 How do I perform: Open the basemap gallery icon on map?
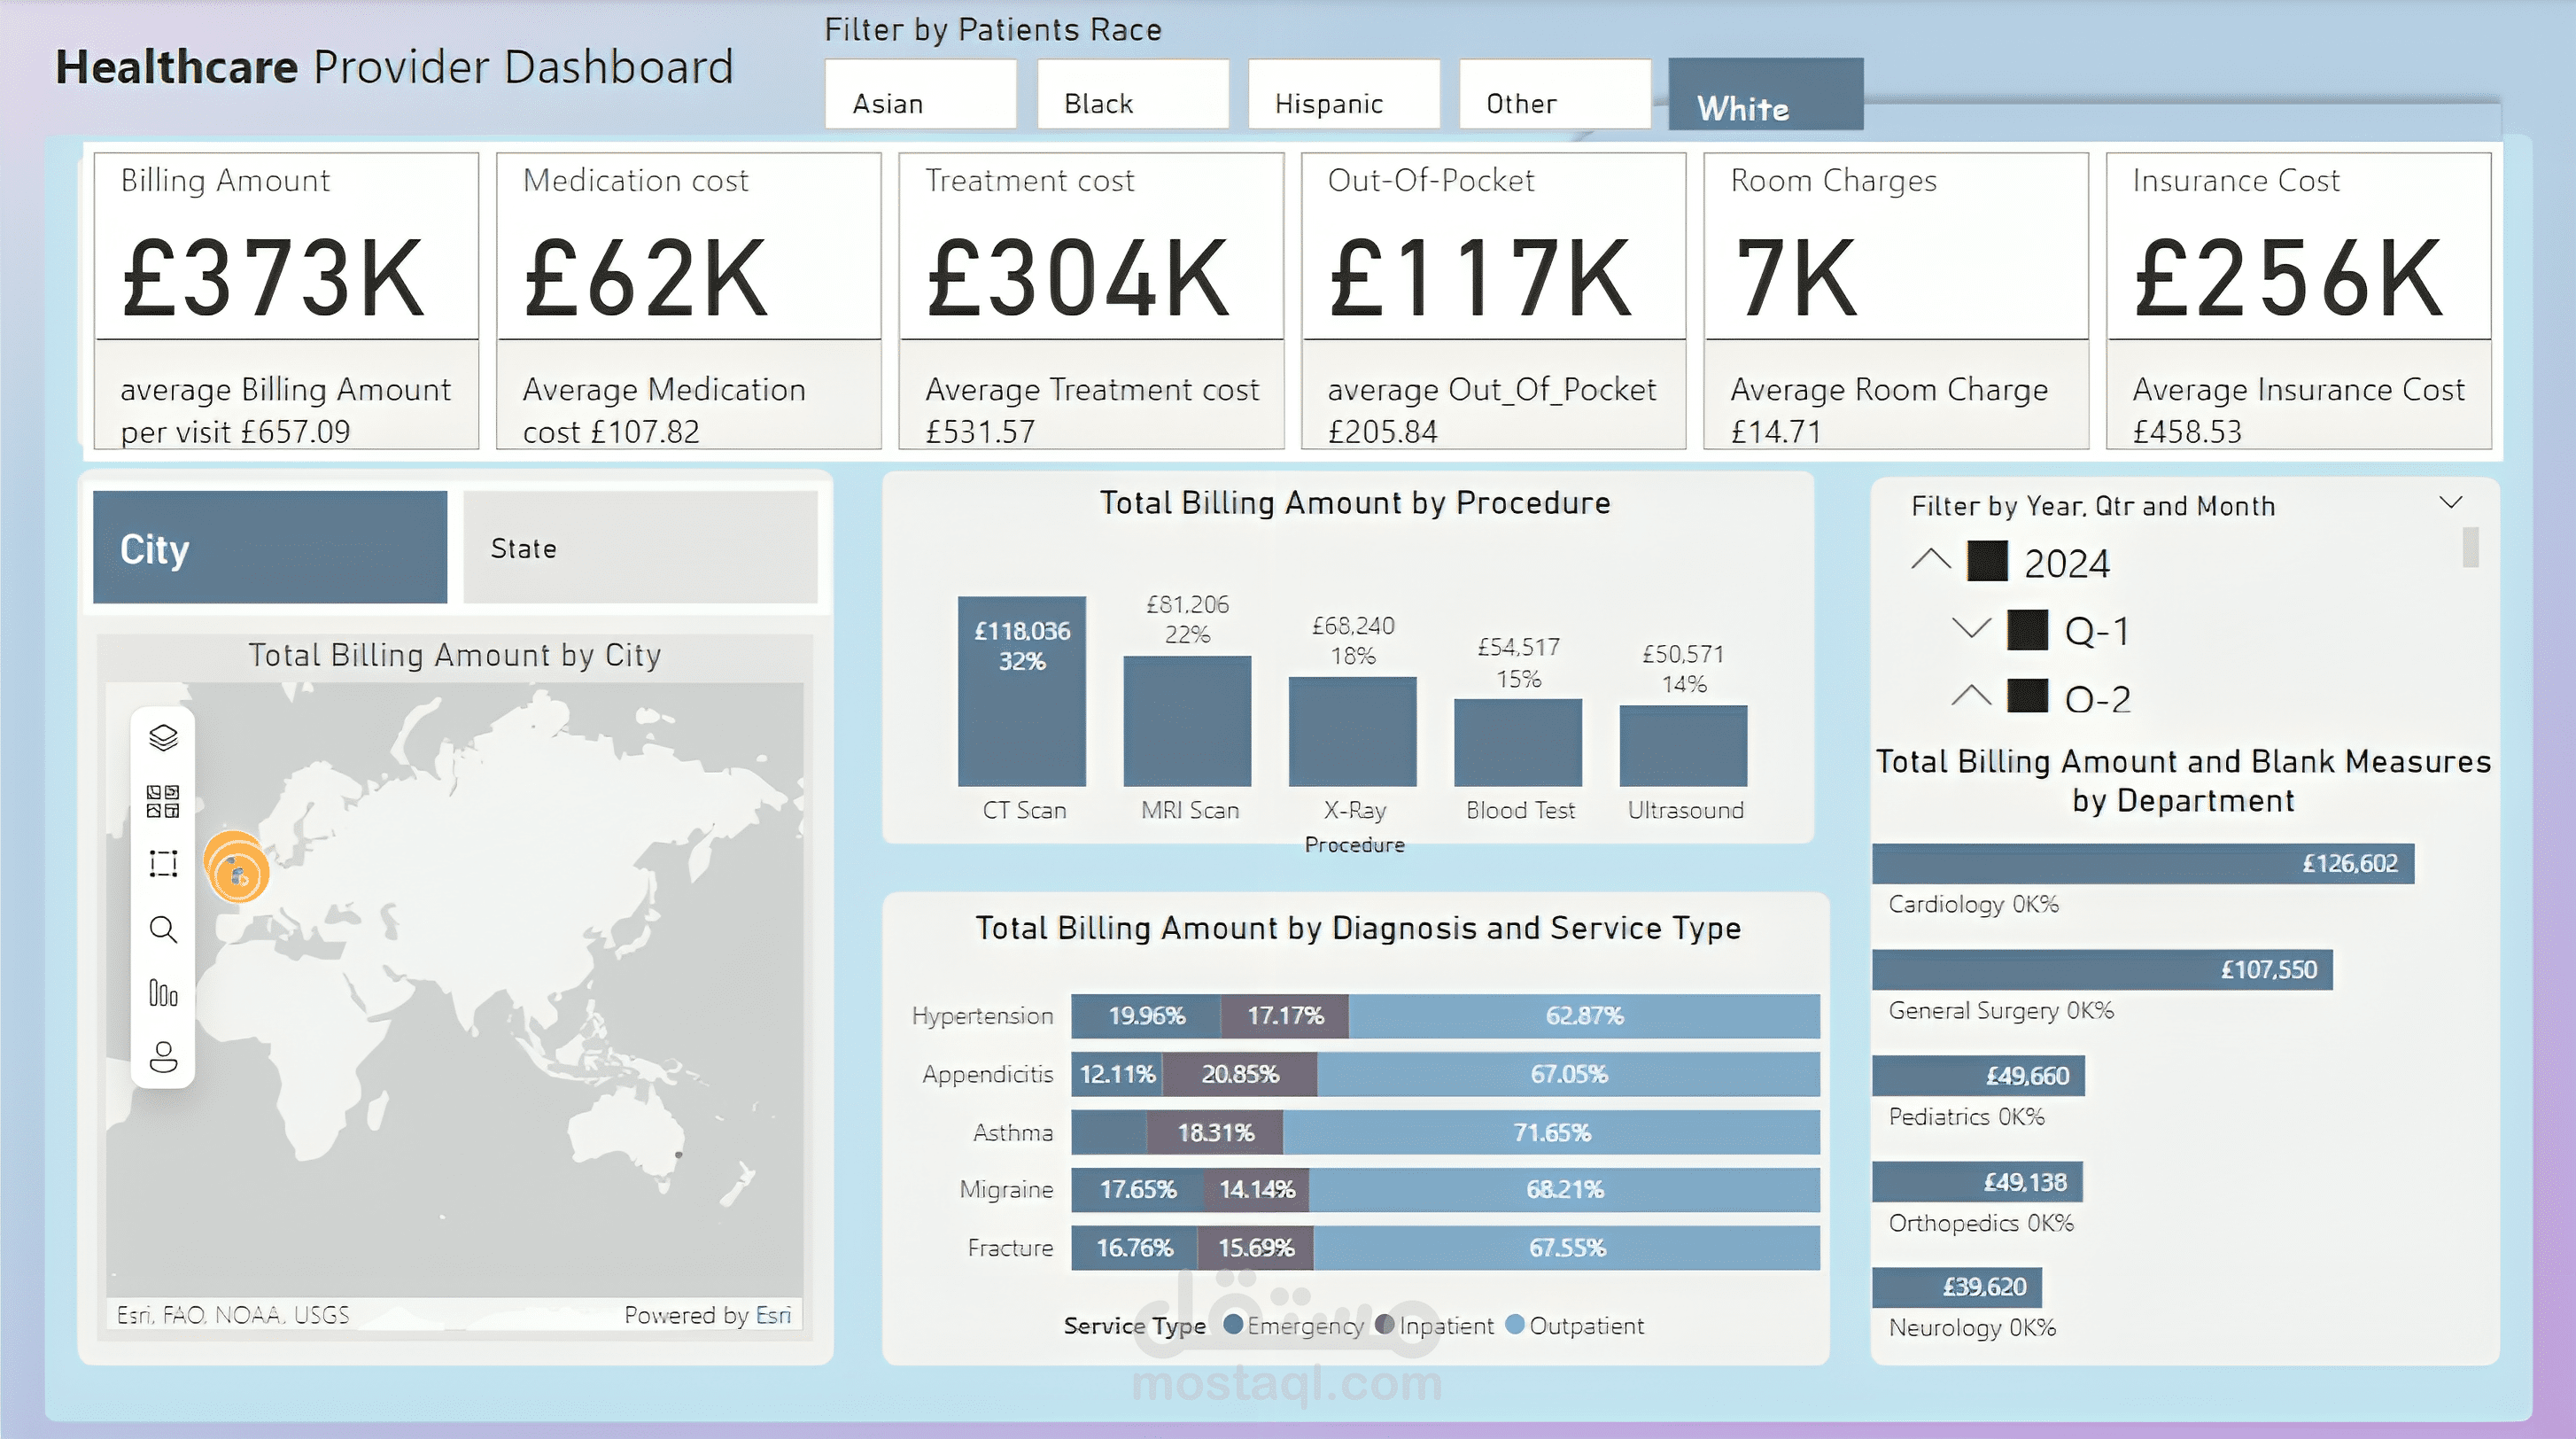pyautogui.click(x=163, y=801)
